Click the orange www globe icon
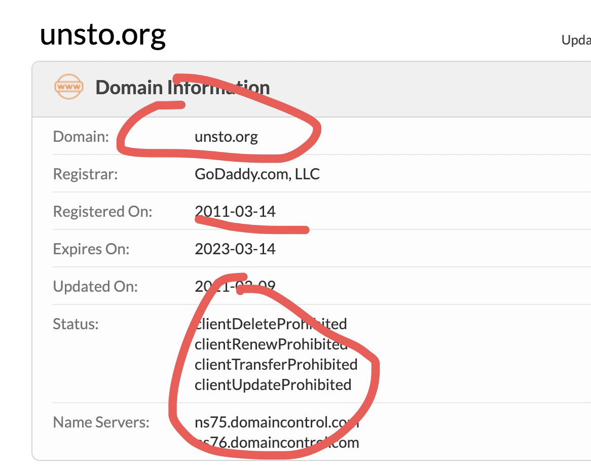This screenshot has height=467, width=591. 68,87
